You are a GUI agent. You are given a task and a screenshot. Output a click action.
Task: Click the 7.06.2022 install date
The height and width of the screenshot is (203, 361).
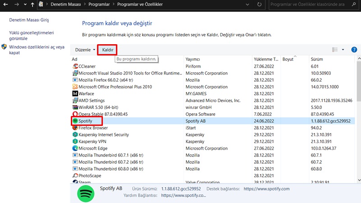pyautogui.click(x=263, y=114)
